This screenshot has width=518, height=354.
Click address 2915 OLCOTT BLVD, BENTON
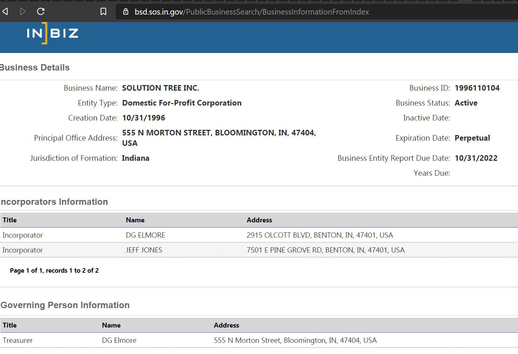click(320, 235)
